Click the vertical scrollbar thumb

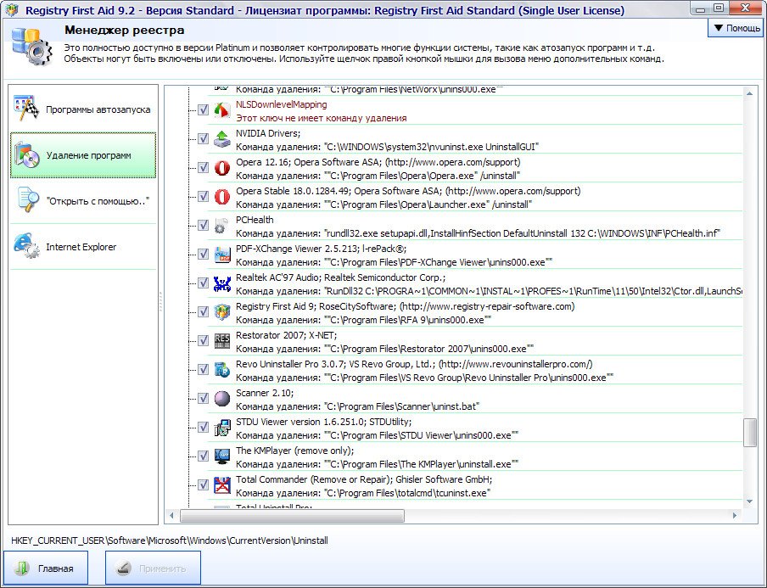749,433
